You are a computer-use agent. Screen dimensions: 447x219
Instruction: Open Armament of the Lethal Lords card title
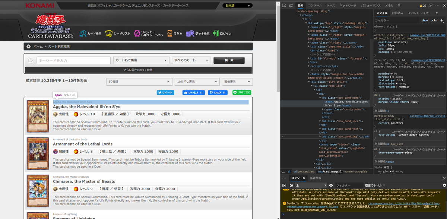pyautogui.click(x=83, y=144)
